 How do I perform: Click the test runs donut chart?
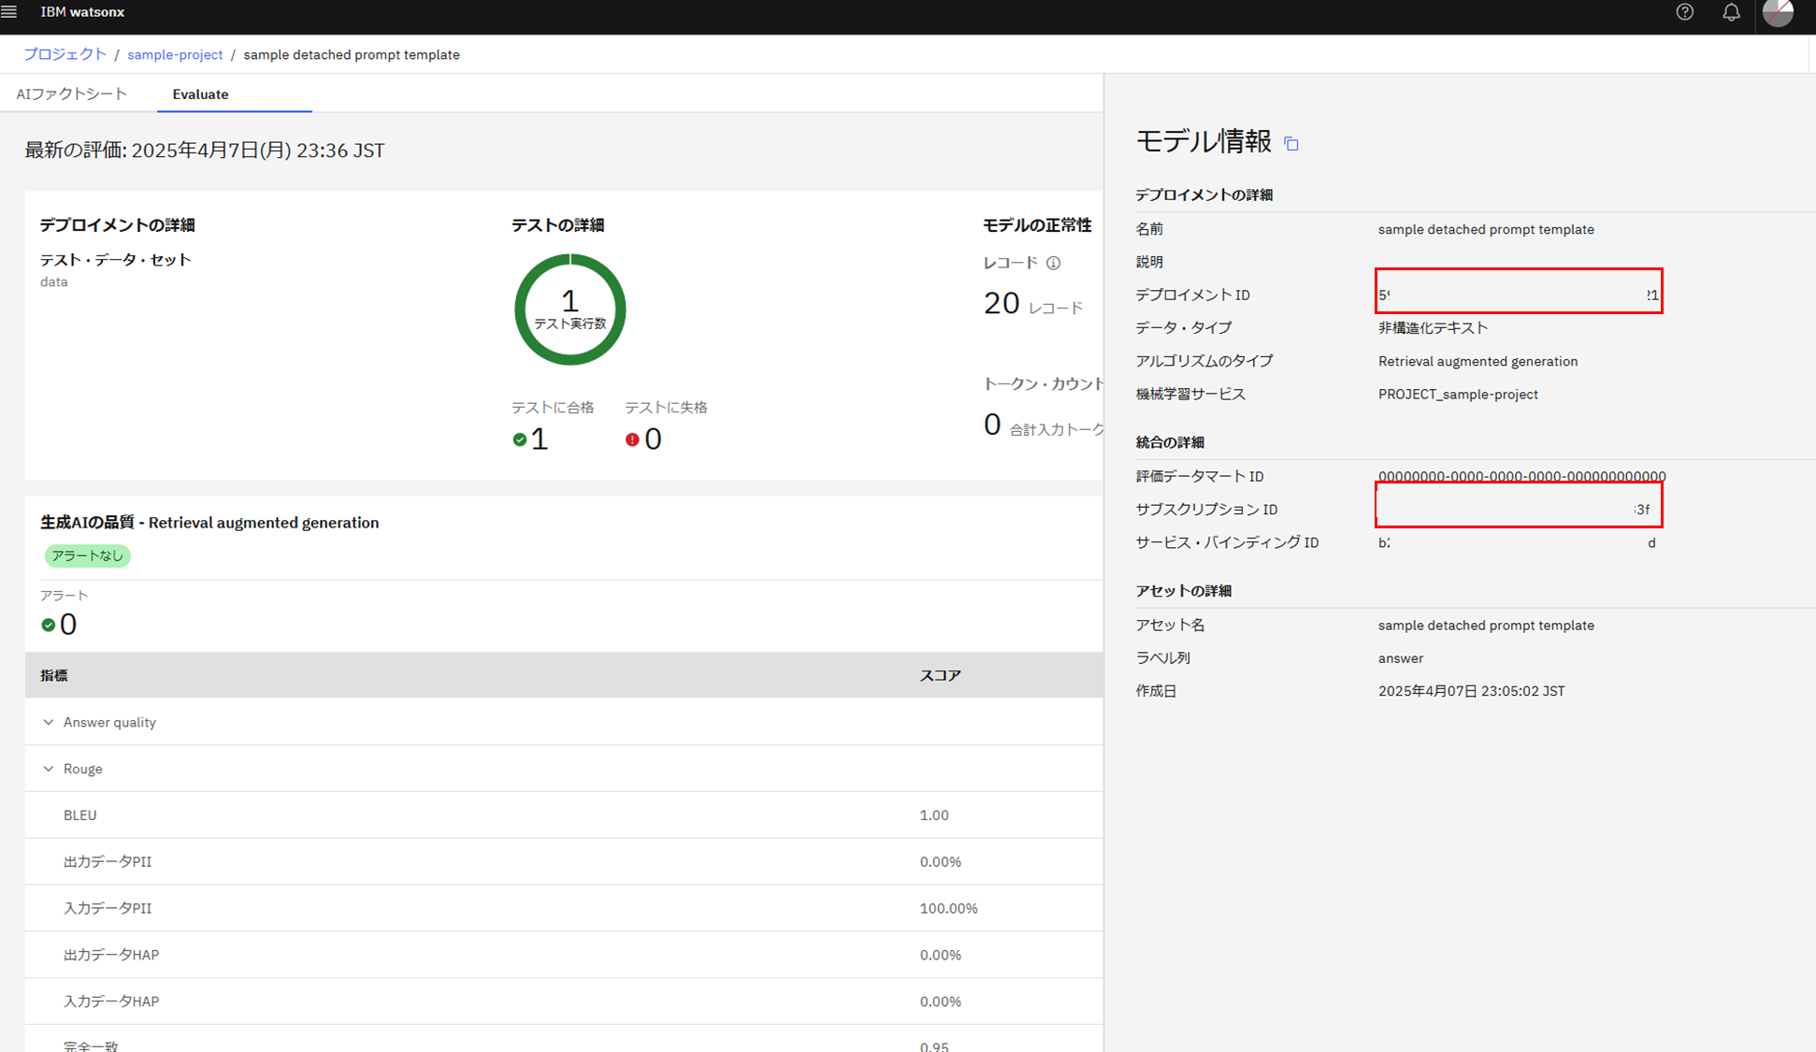pos(569,310)
